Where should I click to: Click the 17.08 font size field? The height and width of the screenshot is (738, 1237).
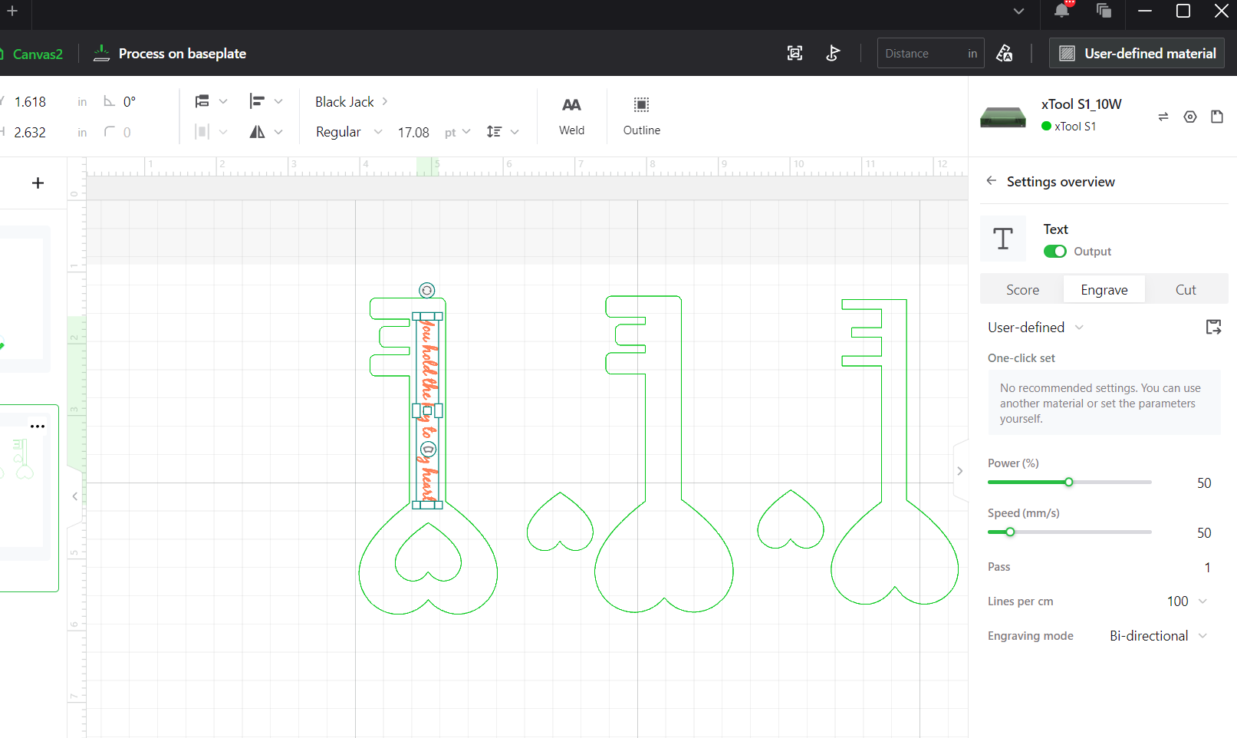(413, 132)
